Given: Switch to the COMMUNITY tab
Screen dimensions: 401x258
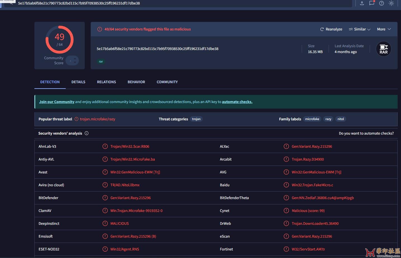Looking at the screenshot, I should [x=167, y=82].
